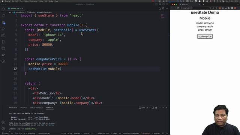The image size is (240, 135).
Task: Select the TERMINAL panel tab
Action: (x=49, y=108)
